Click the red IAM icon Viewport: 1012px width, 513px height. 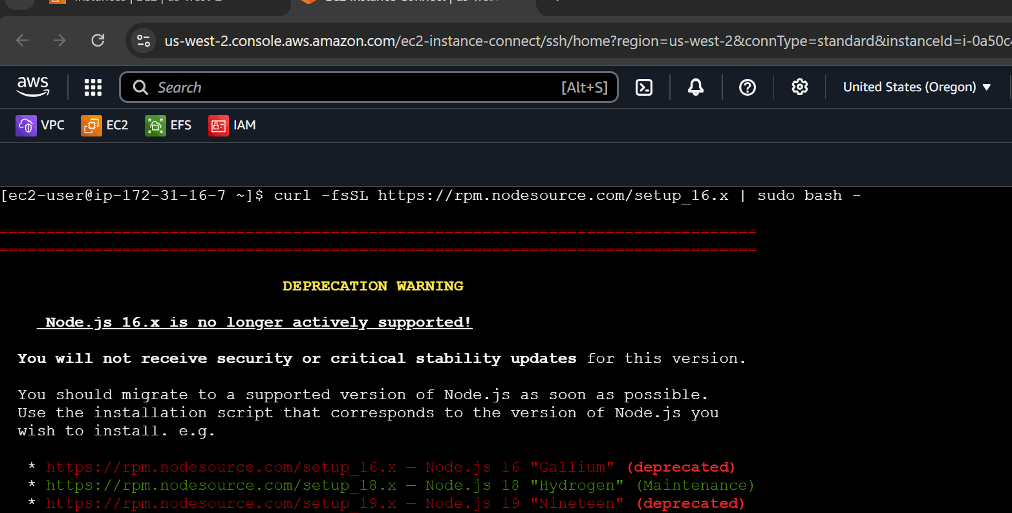(x=219, y=126)
